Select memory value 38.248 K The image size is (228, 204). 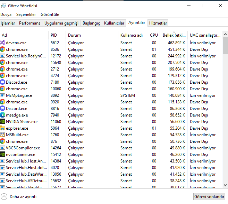coord(177,181)
